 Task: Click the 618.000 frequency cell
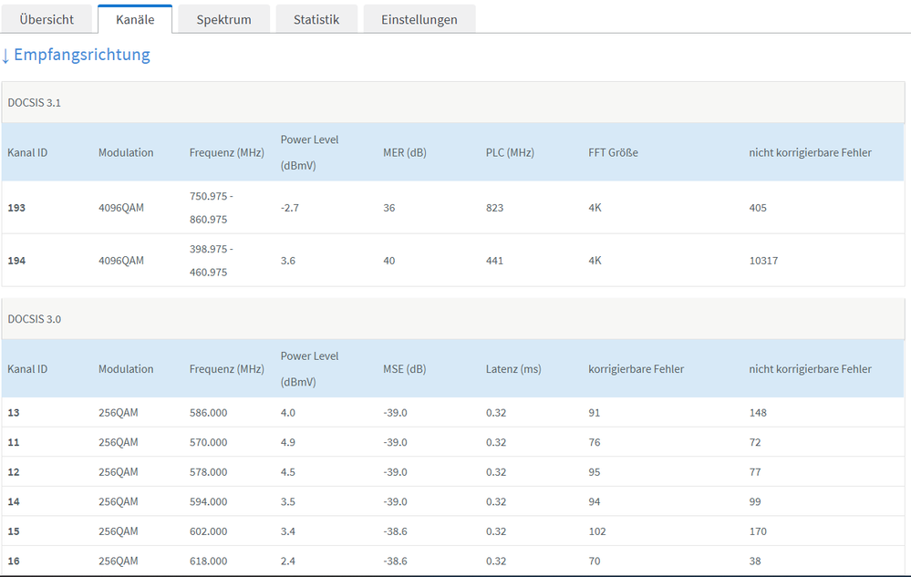[208, 562]
